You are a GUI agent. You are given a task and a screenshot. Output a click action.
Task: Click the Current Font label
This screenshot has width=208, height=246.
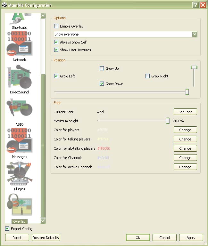63,112
